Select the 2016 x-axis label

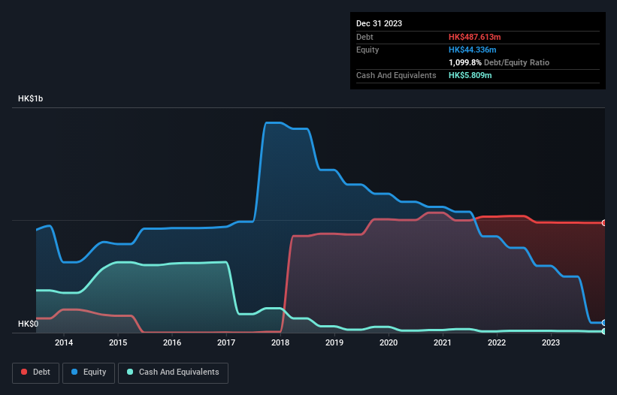(172, 342)
